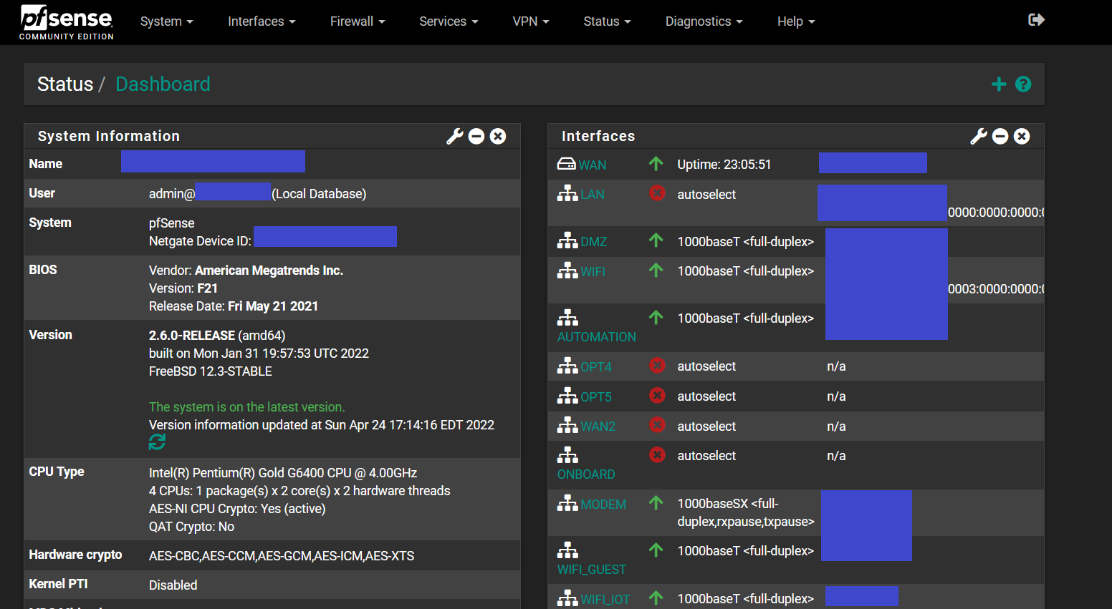Click the DMZ interface link

[594, 242]
